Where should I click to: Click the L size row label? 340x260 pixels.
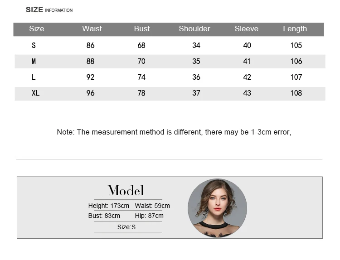pos(34,77)
